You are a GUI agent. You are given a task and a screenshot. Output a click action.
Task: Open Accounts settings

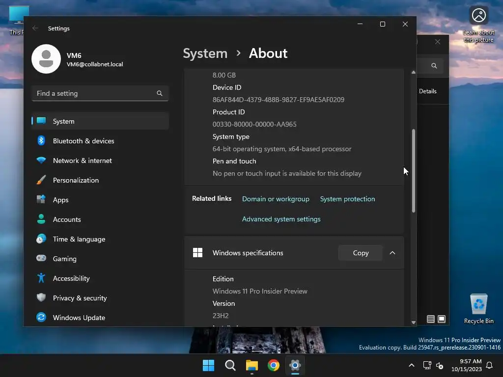point(100,219)
